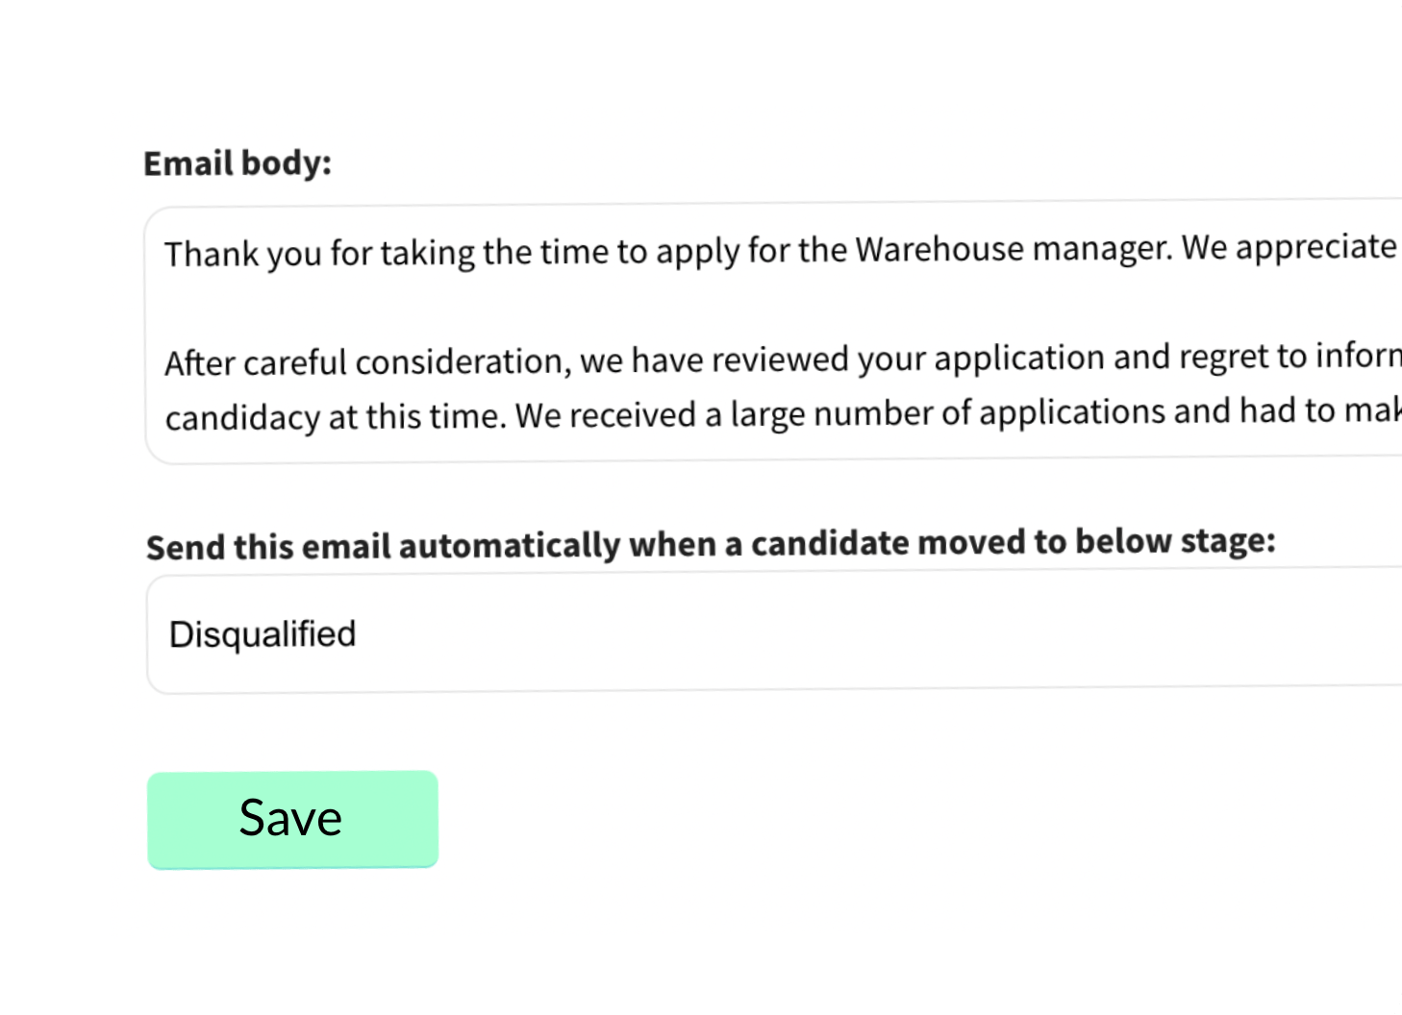Click the "Email body:" label
The image size is (1402, 1015).
coord(238,163)
